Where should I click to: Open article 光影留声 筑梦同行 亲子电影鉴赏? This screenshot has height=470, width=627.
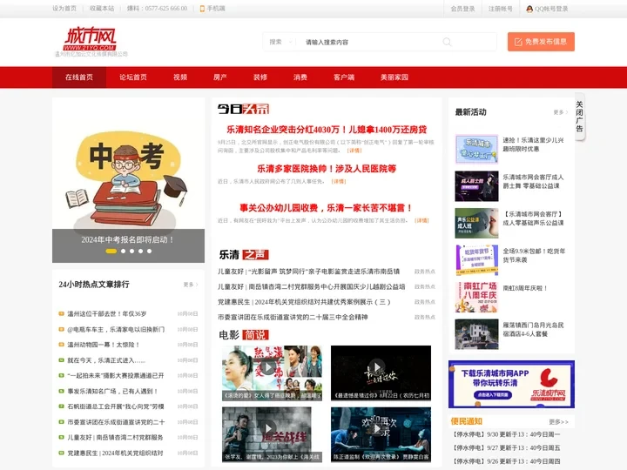[x=308, y=272]
